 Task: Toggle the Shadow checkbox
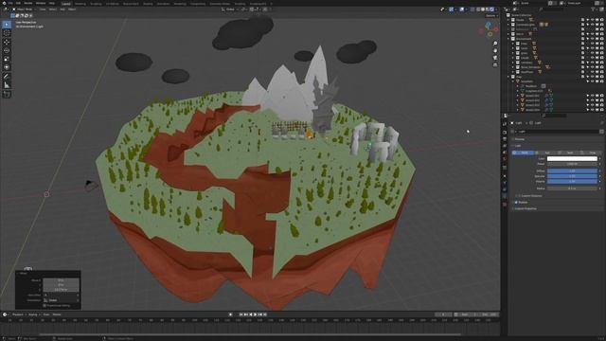point(516,202)
